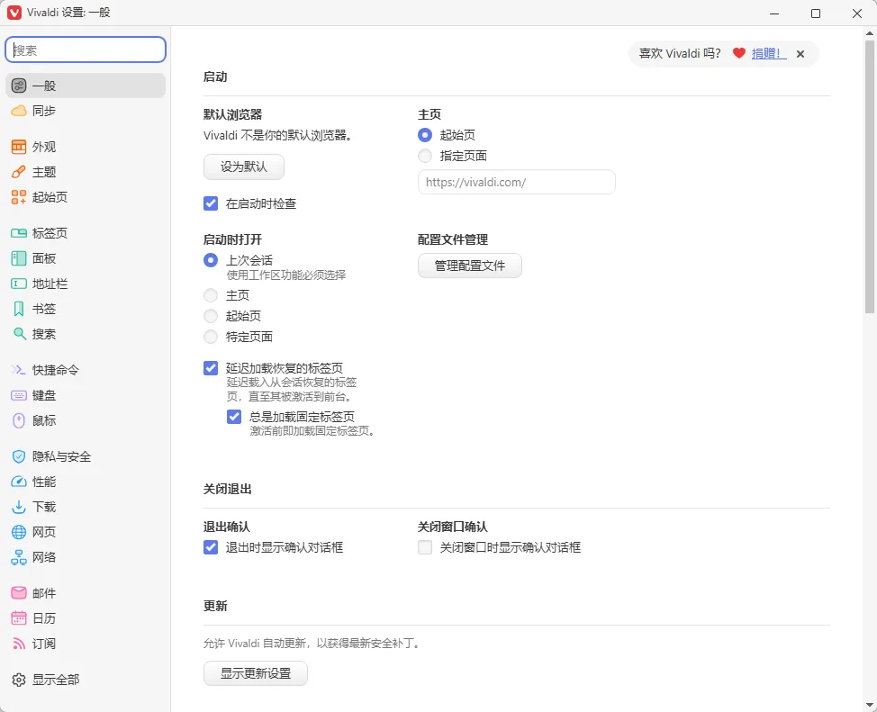This screenshot has width=877, height=712.
Task: Select 主页 radio under 启动时打开
Action: coord(211,295)
